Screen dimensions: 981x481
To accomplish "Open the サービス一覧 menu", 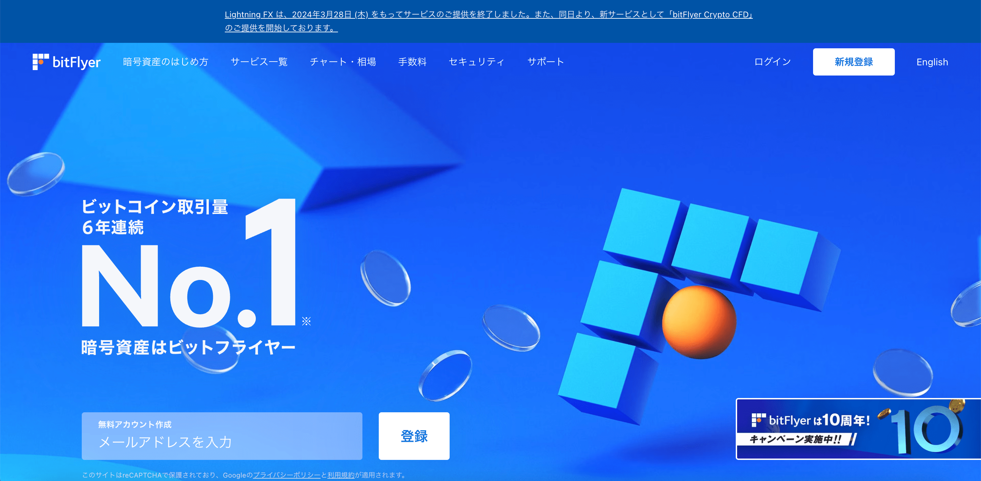I will (x=259, y=62).
